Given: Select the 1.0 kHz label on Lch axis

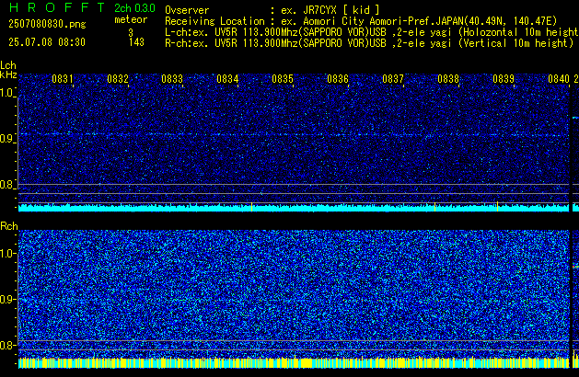Looking at the screenshot, I should [x=7, y=93].
